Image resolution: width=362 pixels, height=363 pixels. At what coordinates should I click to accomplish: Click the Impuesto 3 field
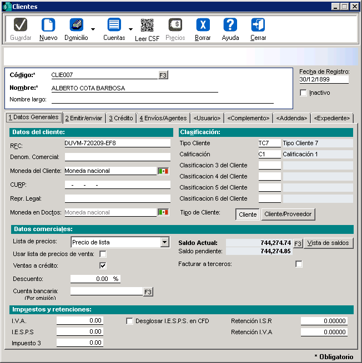pyautogui.click(x=80, y=342)
